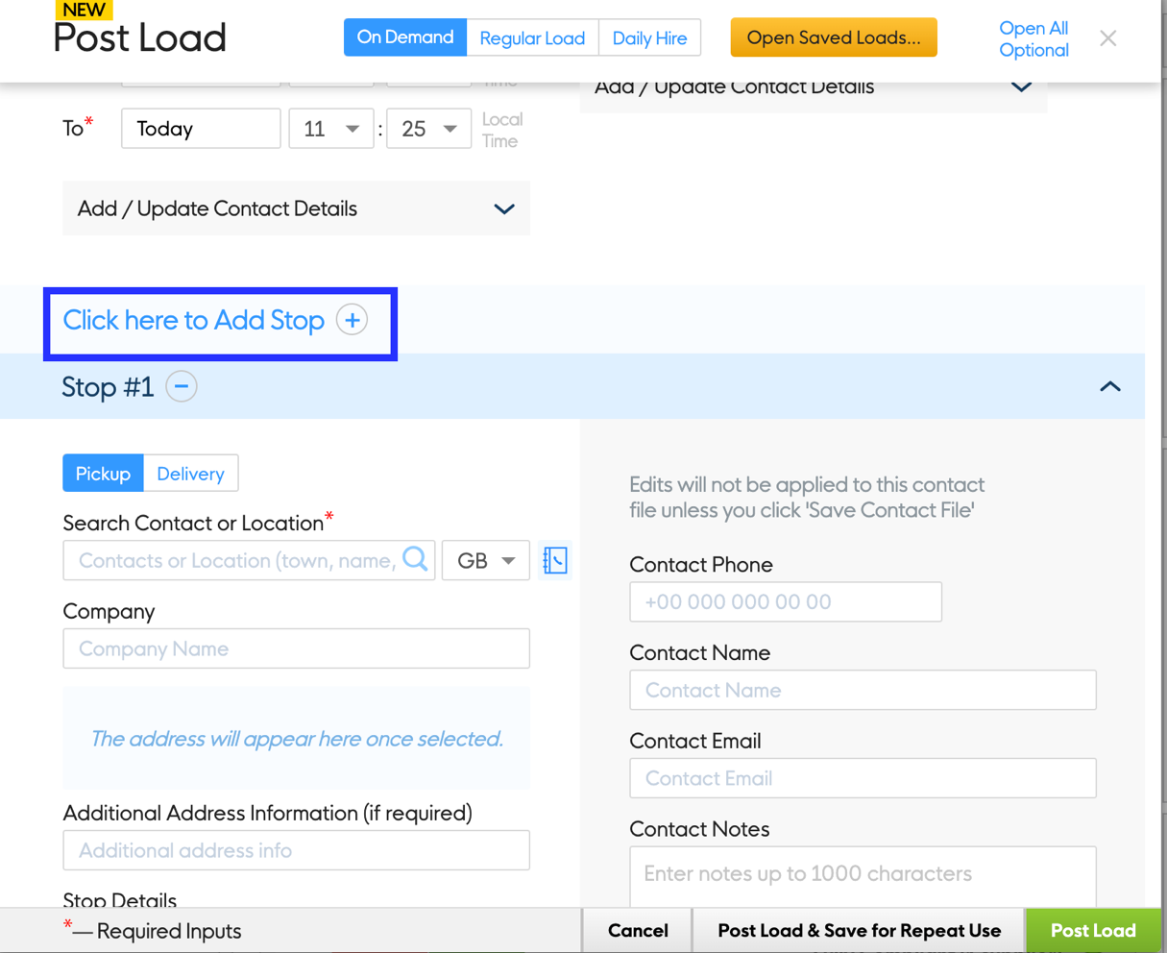The height and width of the screenshot is (953, 1167).
Task: Collapse the Stop #1 section
Action: coord(1109,386)
